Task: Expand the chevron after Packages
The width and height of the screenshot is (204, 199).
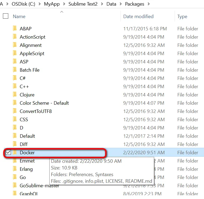Action: point(149,4)
